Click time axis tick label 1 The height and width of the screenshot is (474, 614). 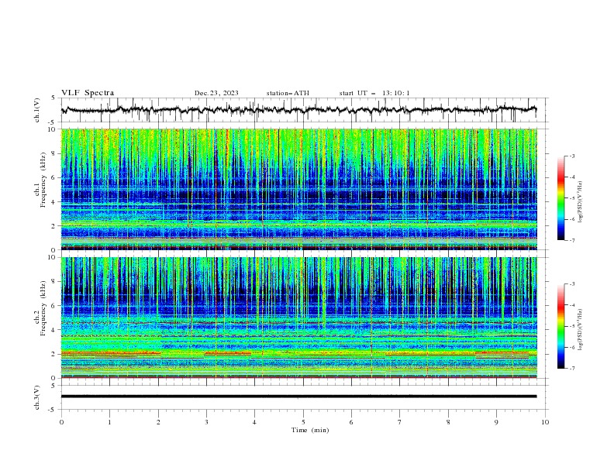click(109, 422)
